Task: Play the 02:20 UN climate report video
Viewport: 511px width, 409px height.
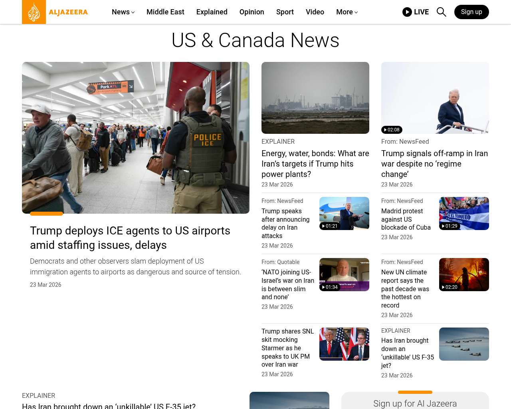Action: pyautogui.click(x=450, y=287)
